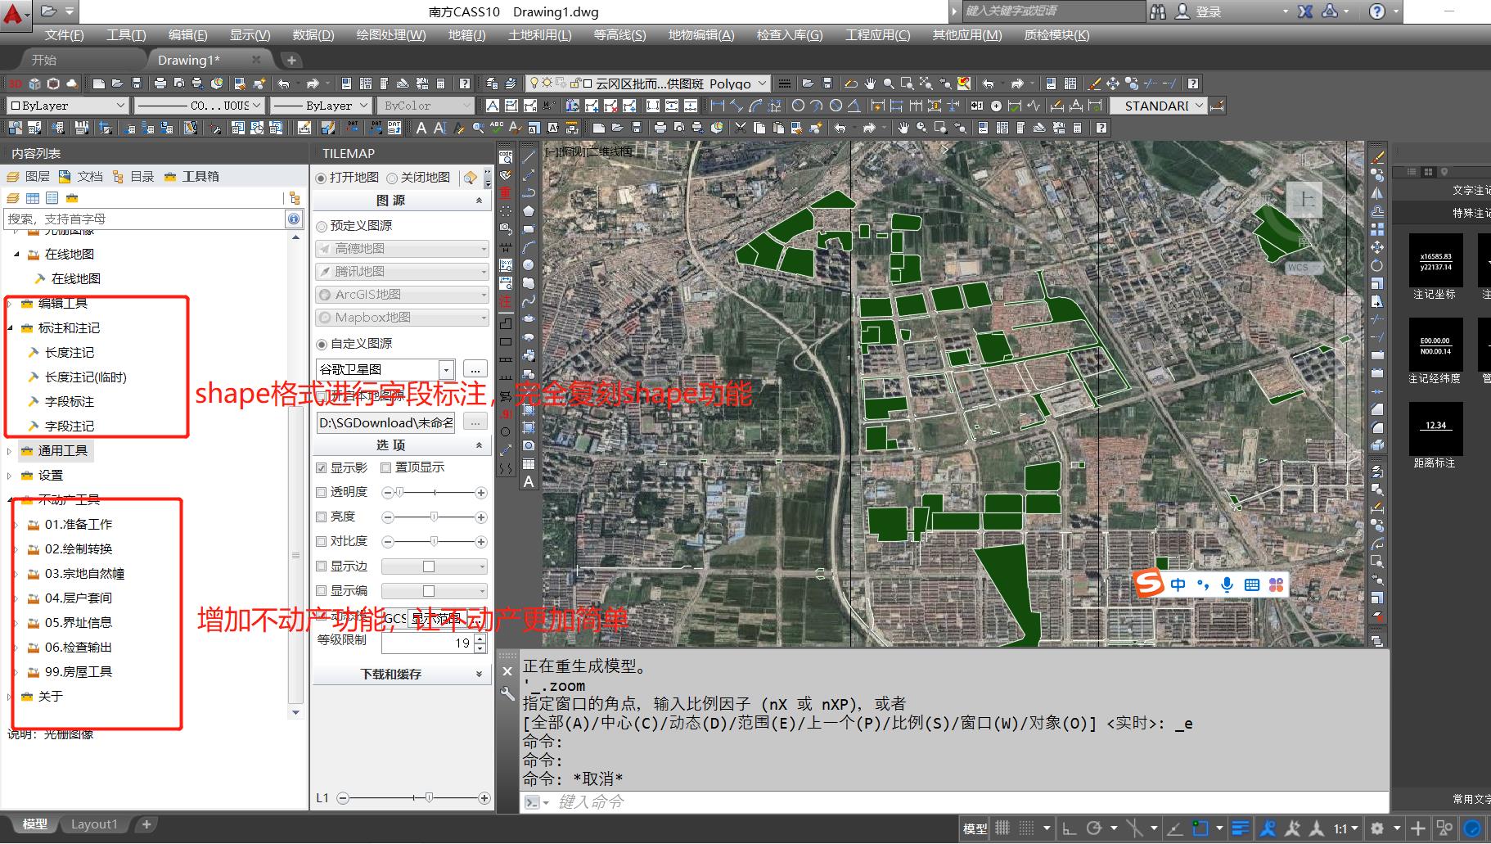This screenshot has width=1491, height=844.
Task: Select the Circle draw tool
Action: click(529, 265)
